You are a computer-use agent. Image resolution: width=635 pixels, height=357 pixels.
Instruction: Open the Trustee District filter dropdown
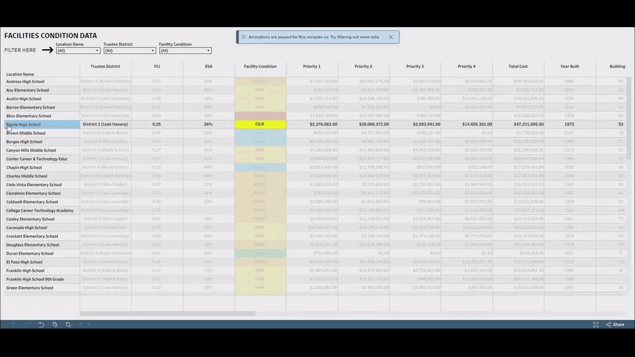click(129, 51)
